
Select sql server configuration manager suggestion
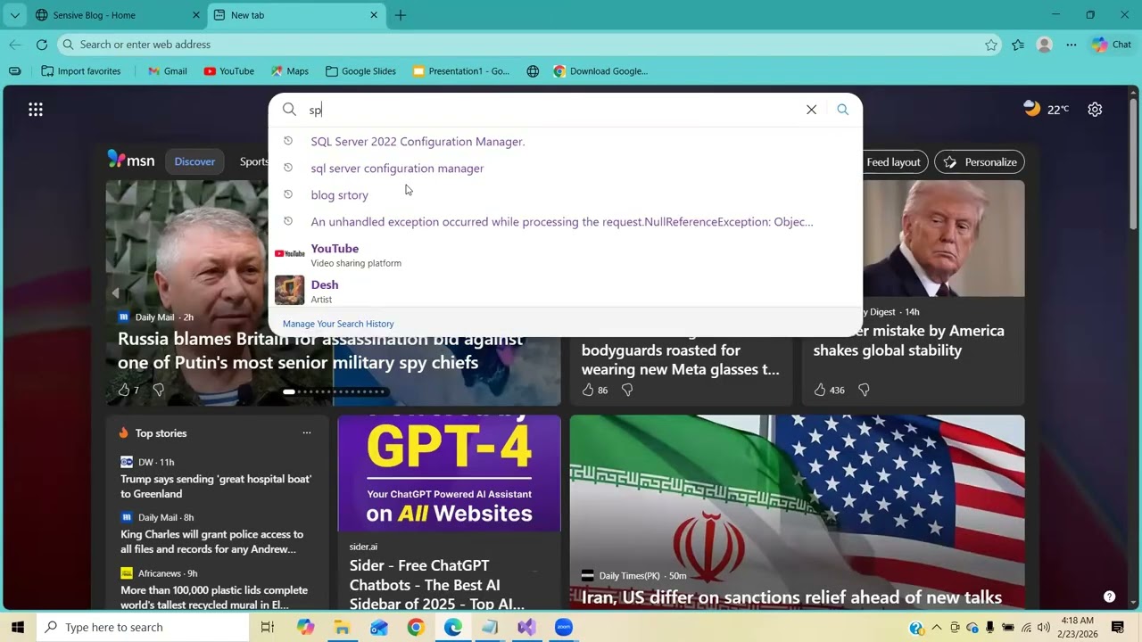pos(566,169)
